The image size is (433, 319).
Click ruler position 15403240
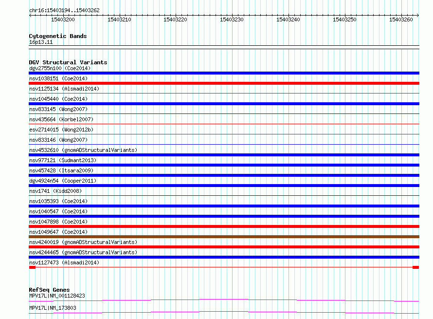click(x=288, y=19)
